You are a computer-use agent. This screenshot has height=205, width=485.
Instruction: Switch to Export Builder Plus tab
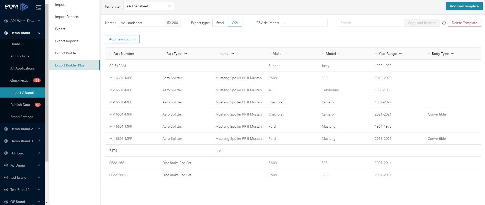(74, 65)
